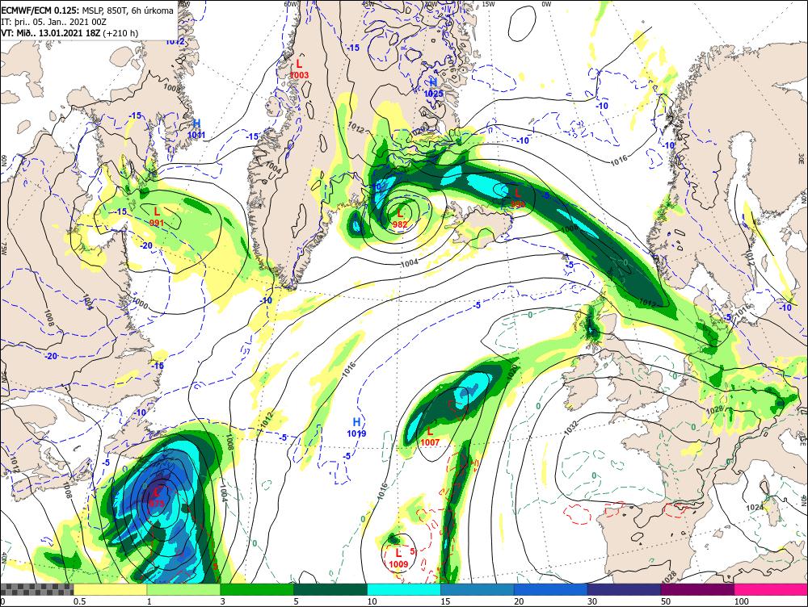The height and width of the screenshot is (607, 808).
Task: Click the high pressure marker H 1011
Action: tap(196, 128)
